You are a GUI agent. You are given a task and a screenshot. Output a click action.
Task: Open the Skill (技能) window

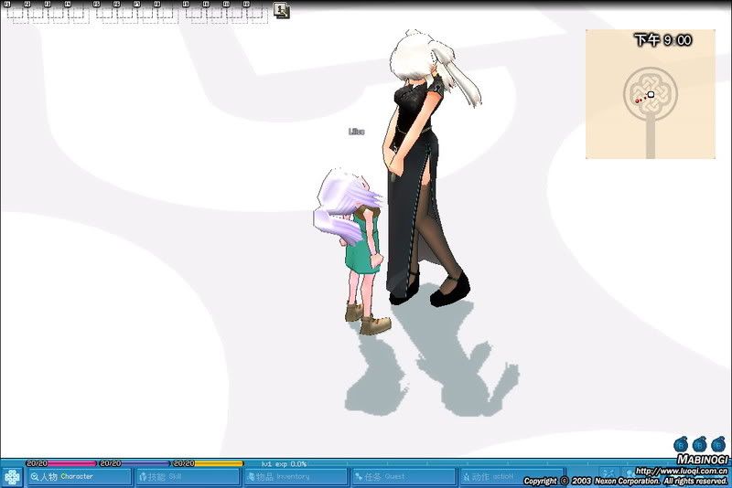(188, 477)
